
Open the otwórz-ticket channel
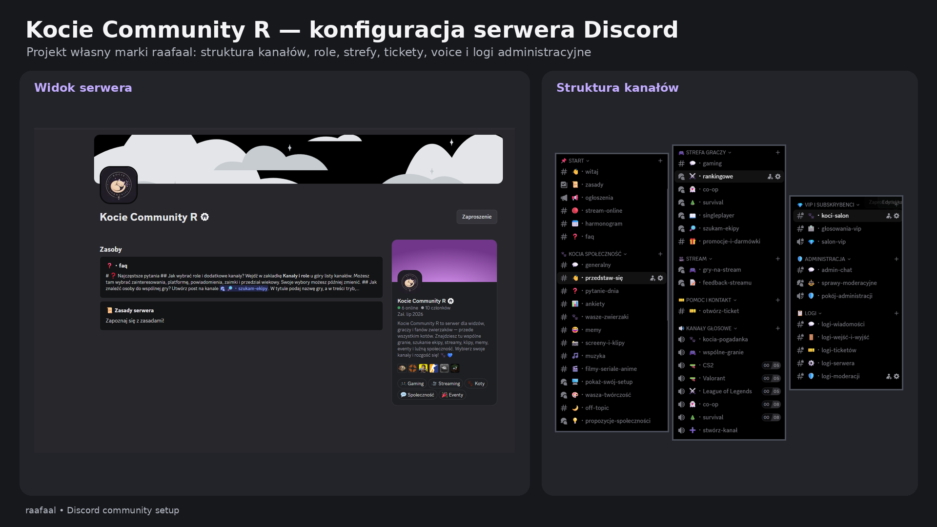pyautogui.click(x=729, y=311)
